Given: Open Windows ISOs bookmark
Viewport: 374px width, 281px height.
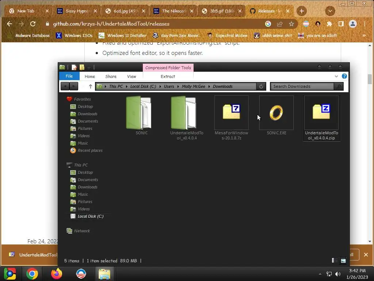Looking at the screenshot, I should [x=74, y=35].
